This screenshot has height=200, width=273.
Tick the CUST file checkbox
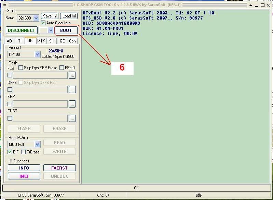(10, 118)
